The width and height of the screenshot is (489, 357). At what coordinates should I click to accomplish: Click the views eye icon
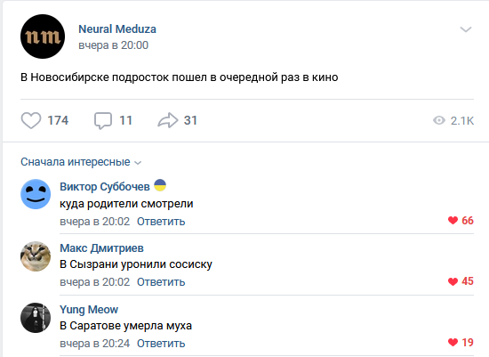(x=439, y=120)
